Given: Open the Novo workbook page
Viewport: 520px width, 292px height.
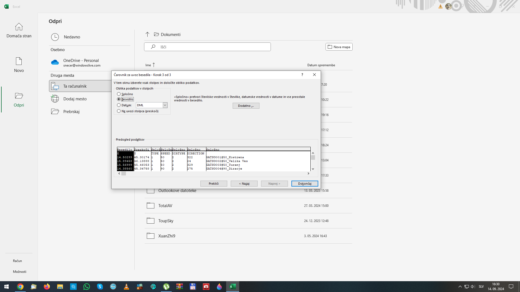Looking at the screenshot, I should [19, 65].
